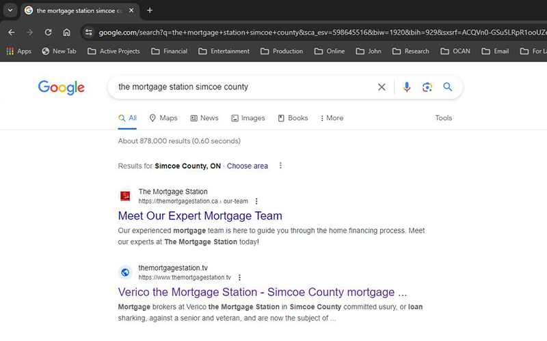Open options dots beside Choose area
547x341 pixels.
[x=280, y=166]
